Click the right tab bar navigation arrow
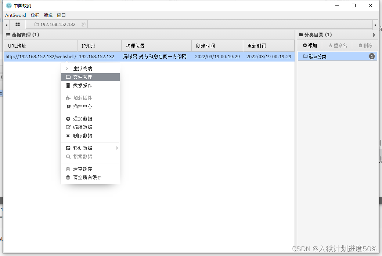 pyautogui.click(x=375, y=25)
